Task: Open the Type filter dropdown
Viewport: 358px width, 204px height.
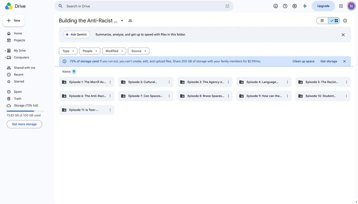Action: pyautogui.click(x=68, y=51)
